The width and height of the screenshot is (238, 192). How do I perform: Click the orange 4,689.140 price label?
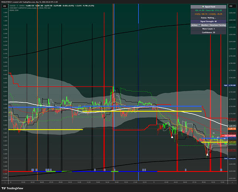pos(232,129)
